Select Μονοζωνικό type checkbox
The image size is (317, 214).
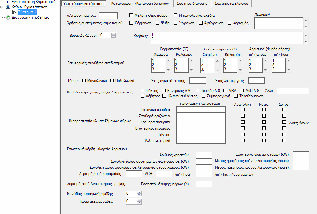[x=84, y=80]
